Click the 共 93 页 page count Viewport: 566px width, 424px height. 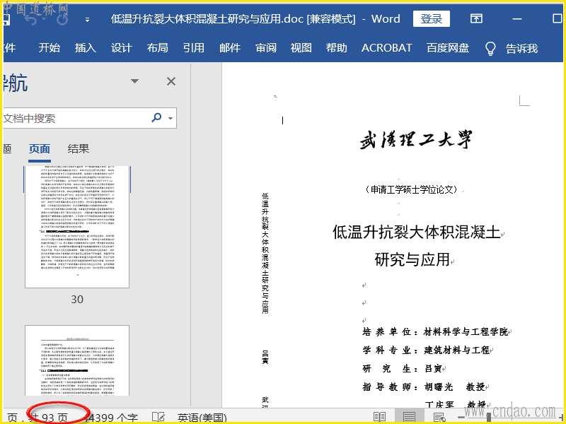point(50,418)
